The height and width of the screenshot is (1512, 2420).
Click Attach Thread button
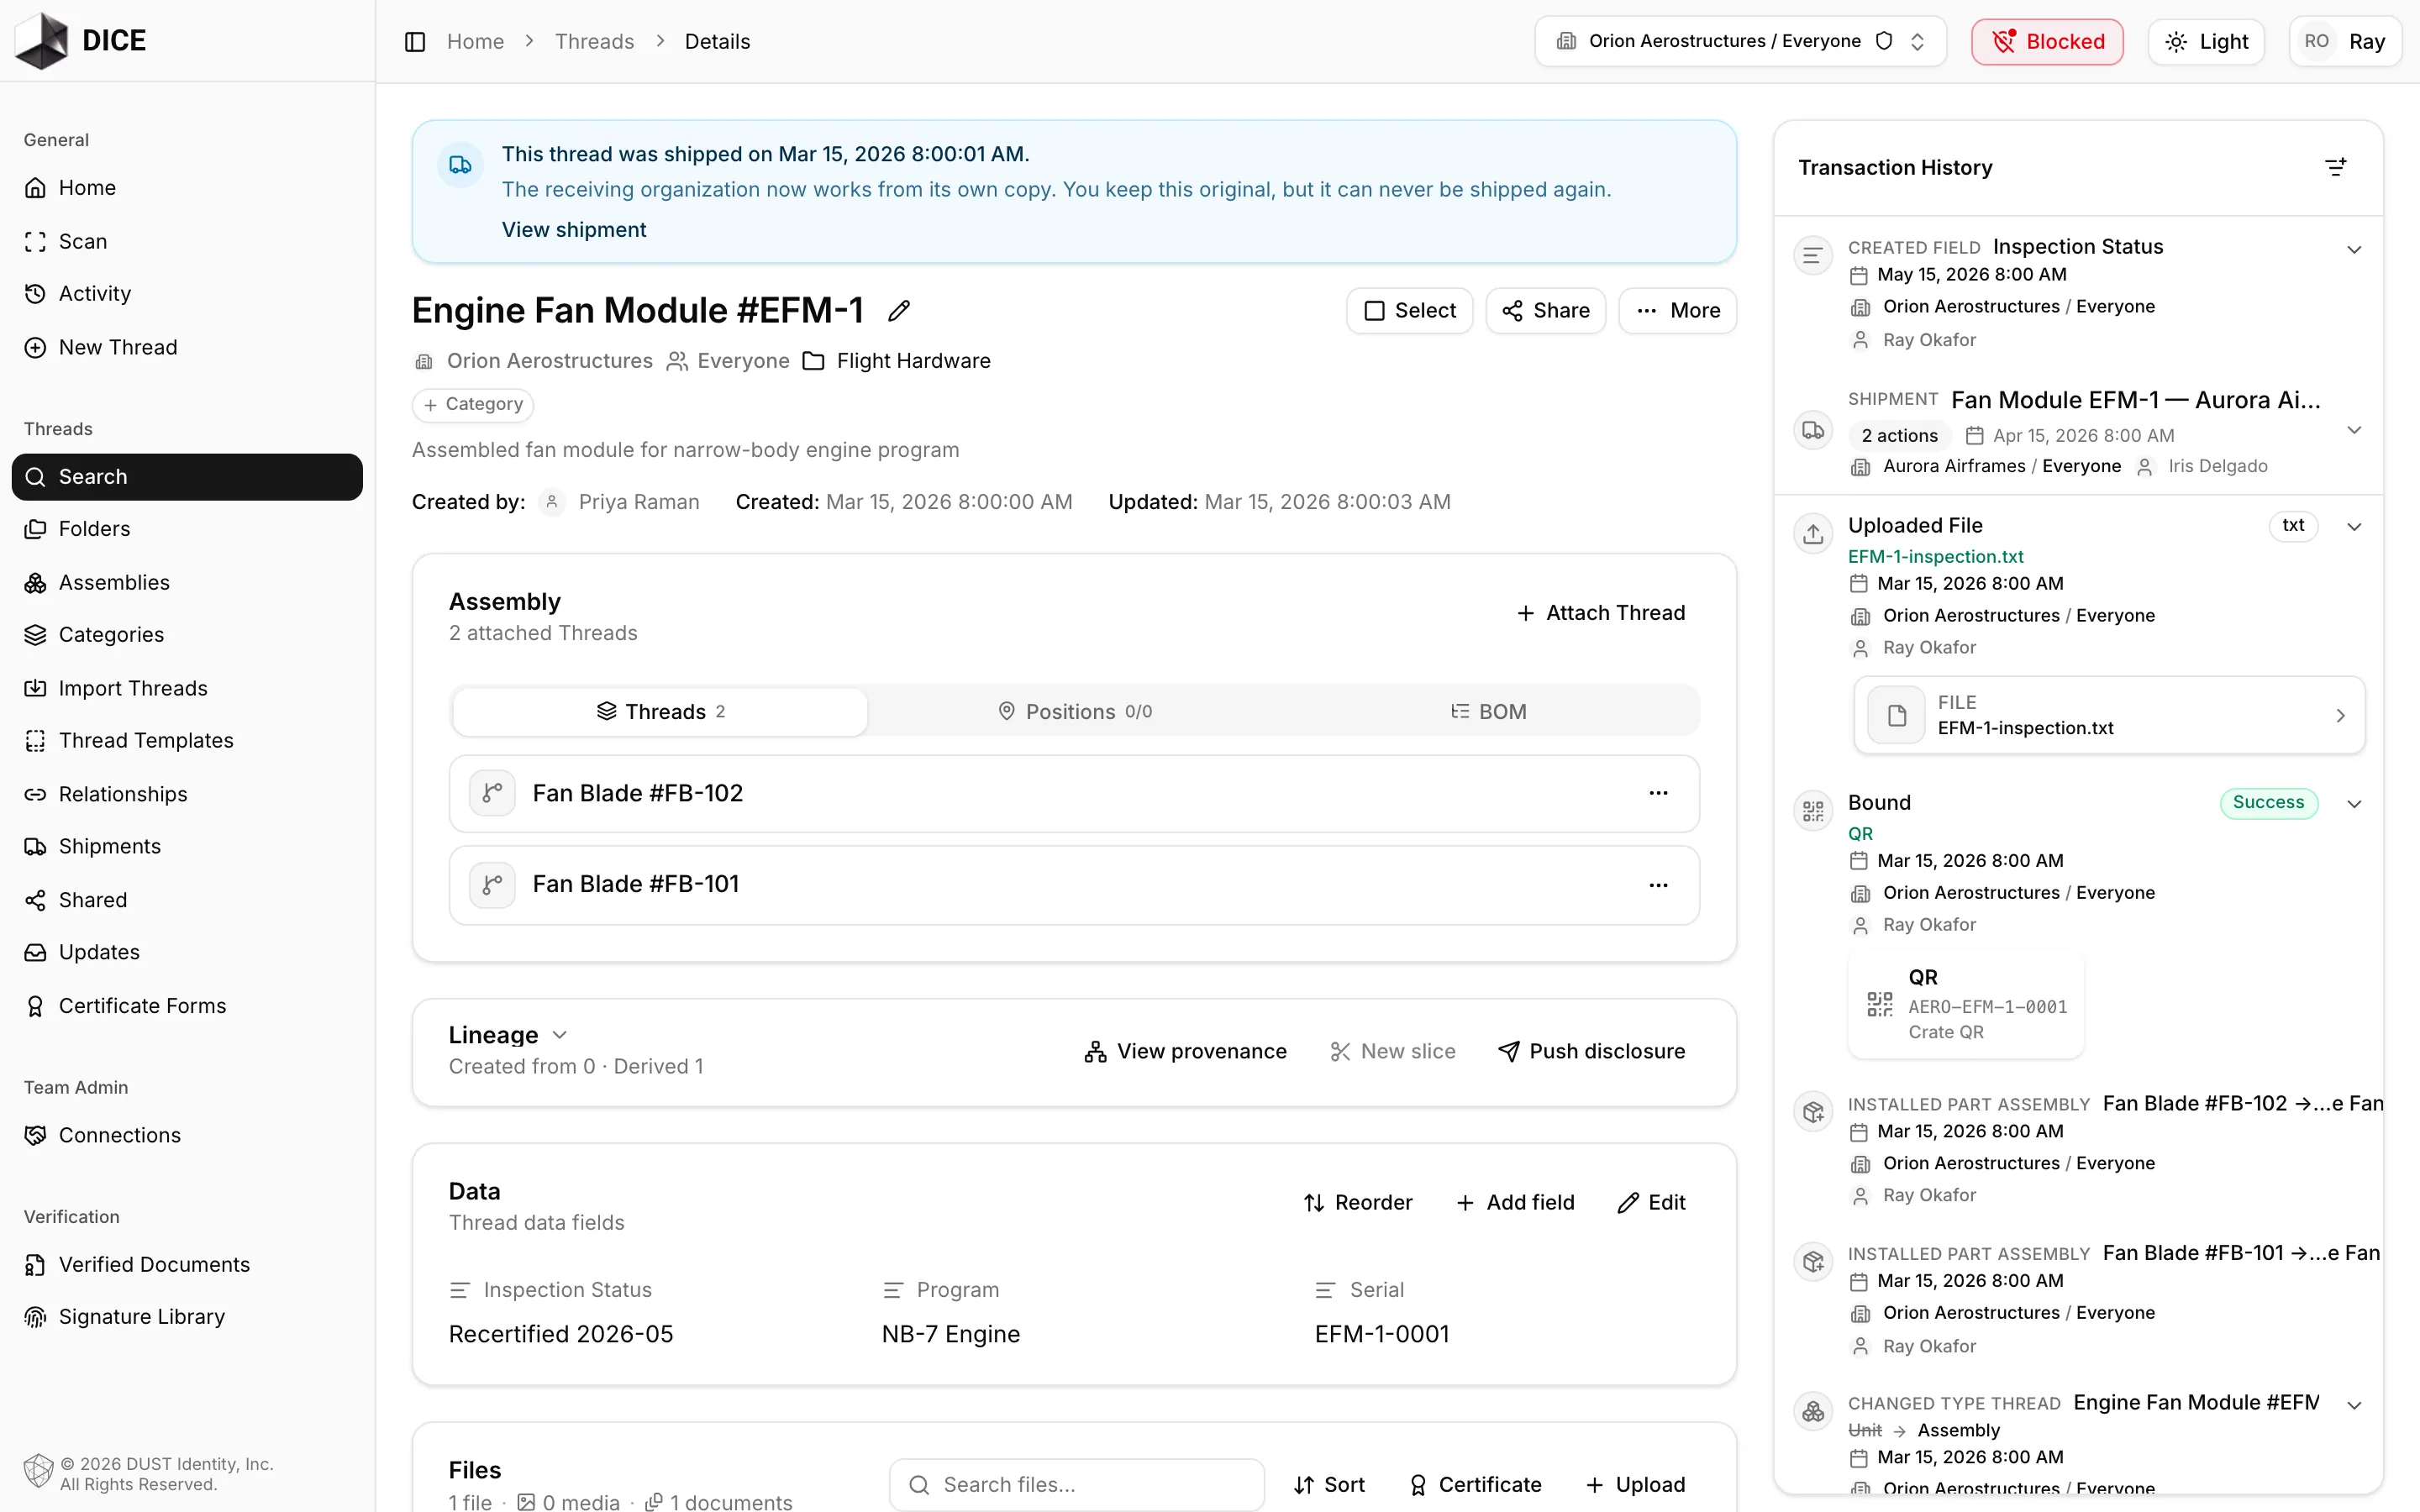coord(1600,613)
